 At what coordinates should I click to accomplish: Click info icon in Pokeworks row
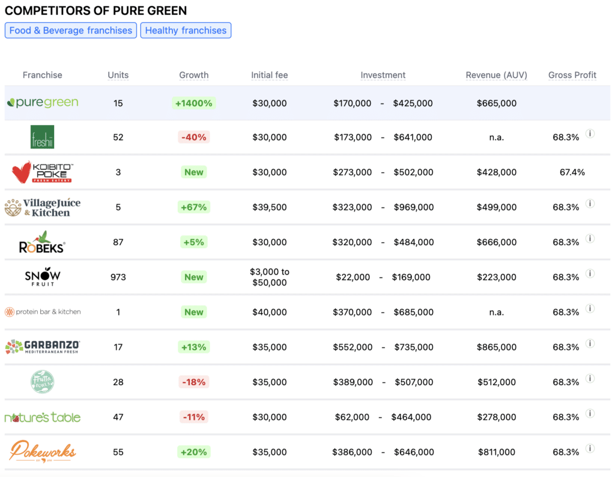pos(590,448)
